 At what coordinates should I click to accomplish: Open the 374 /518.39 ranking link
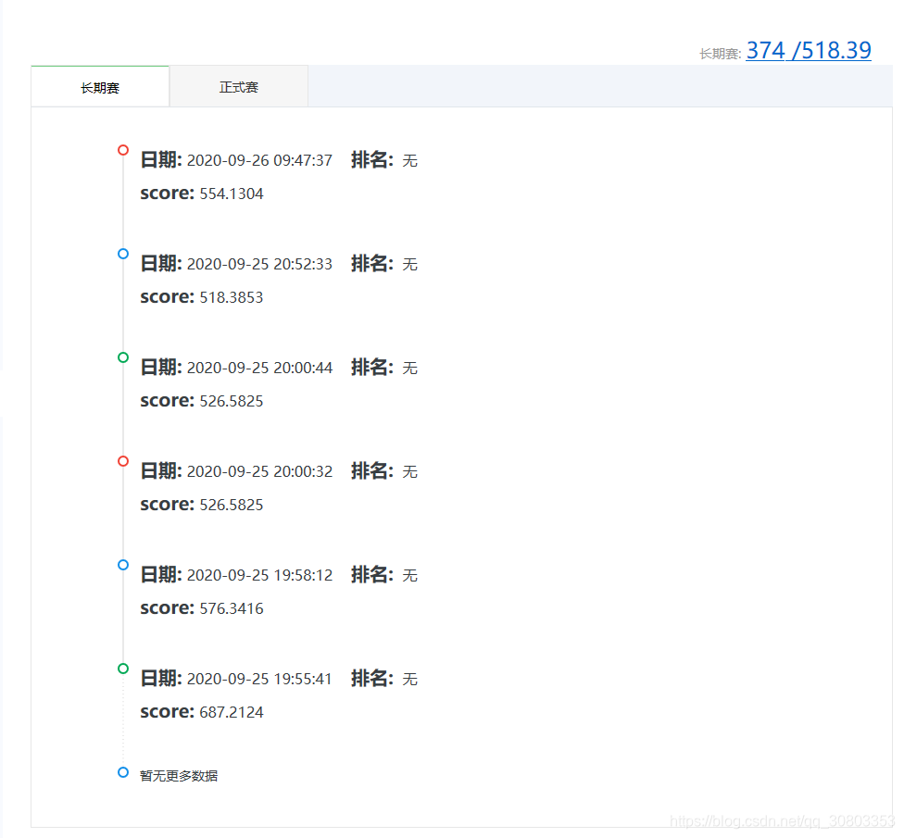808,50
